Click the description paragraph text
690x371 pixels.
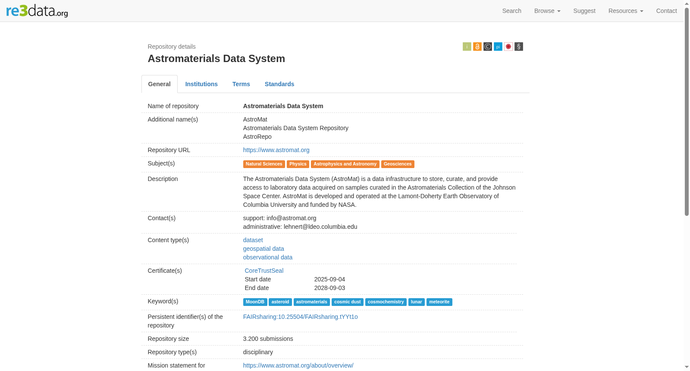(379, 192)
